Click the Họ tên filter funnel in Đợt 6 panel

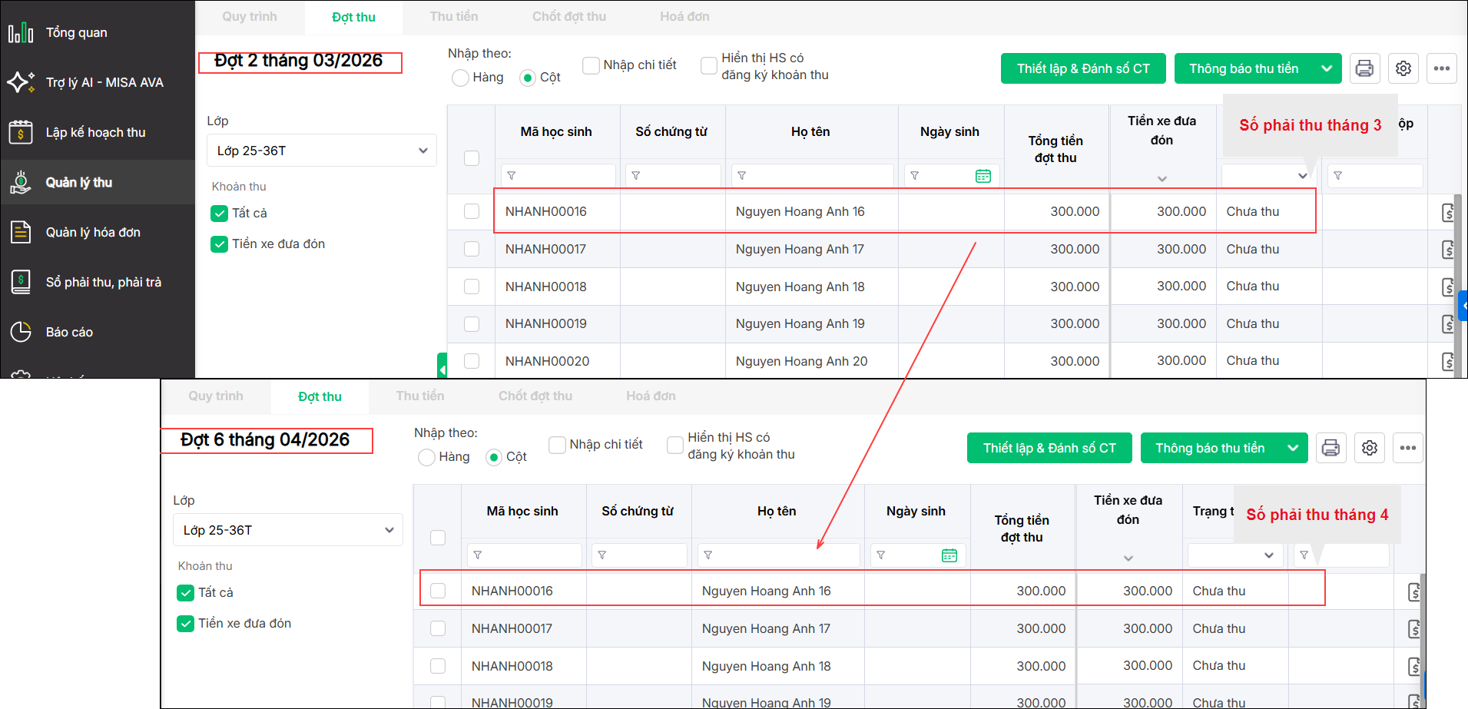(x=708, y=555)
